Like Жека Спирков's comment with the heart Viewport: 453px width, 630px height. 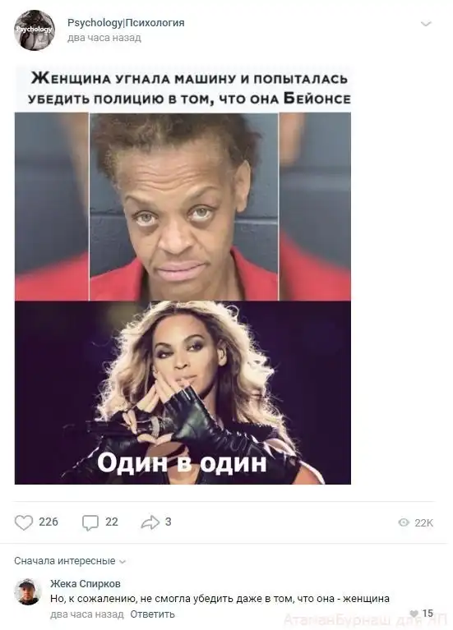(414, 614)
